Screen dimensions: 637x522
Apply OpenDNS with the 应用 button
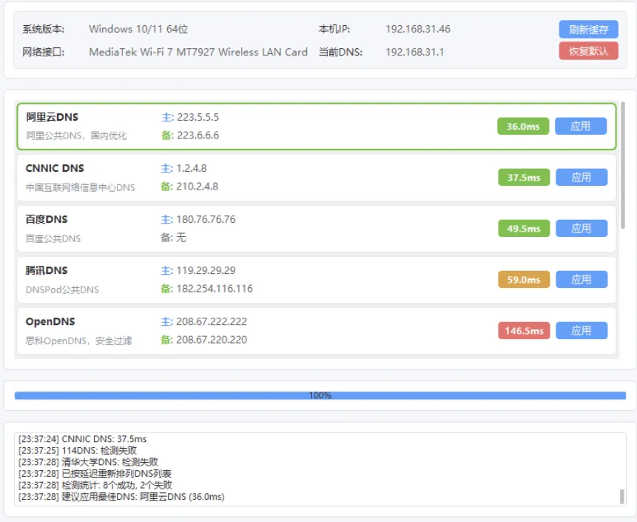tap(581, 330)
